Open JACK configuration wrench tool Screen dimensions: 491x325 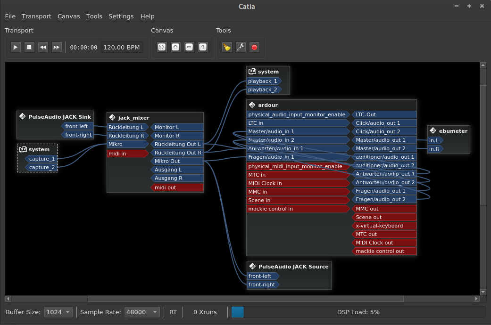pyautogui.click(x=241, y=47)
